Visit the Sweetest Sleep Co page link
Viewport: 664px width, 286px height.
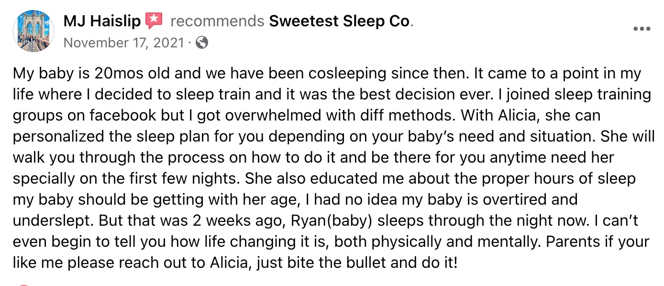pos(340,22)
